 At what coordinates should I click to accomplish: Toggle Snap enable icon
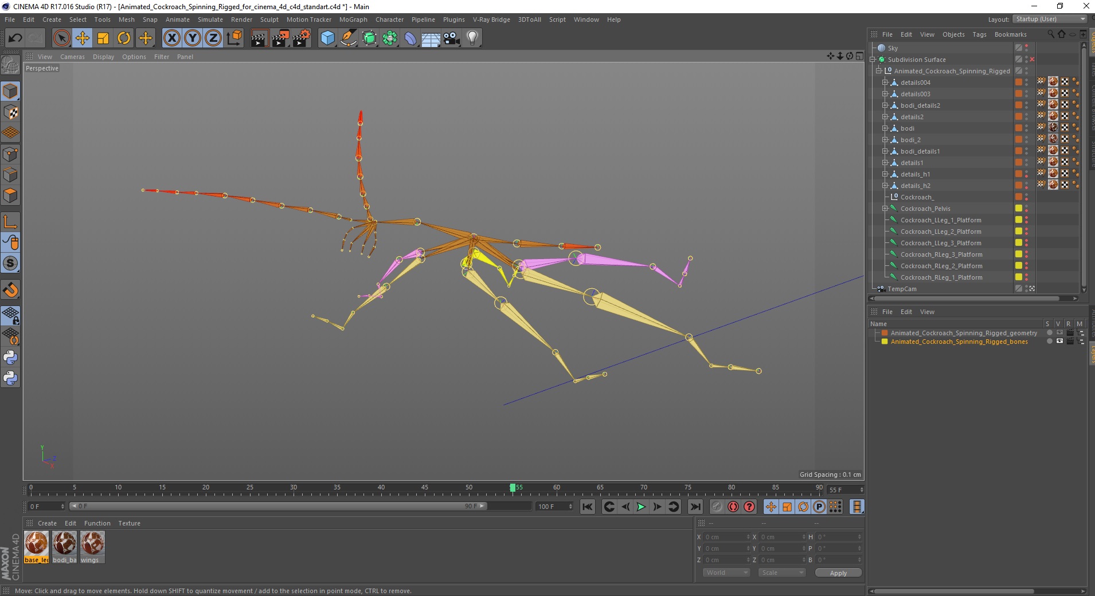(x=10, y=264)
